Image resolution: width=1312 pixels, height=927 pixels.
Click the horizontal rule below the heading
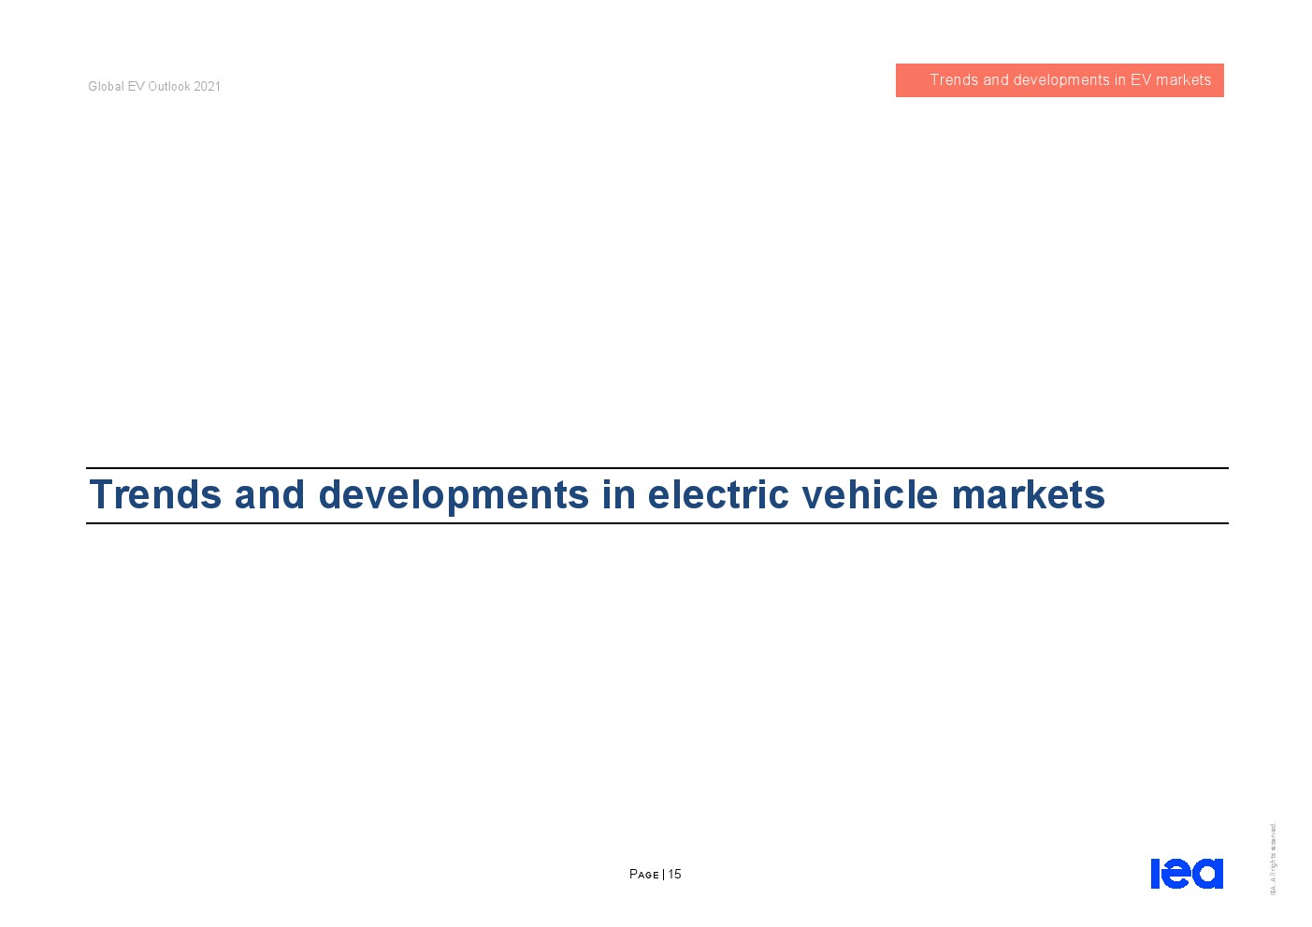656,523
